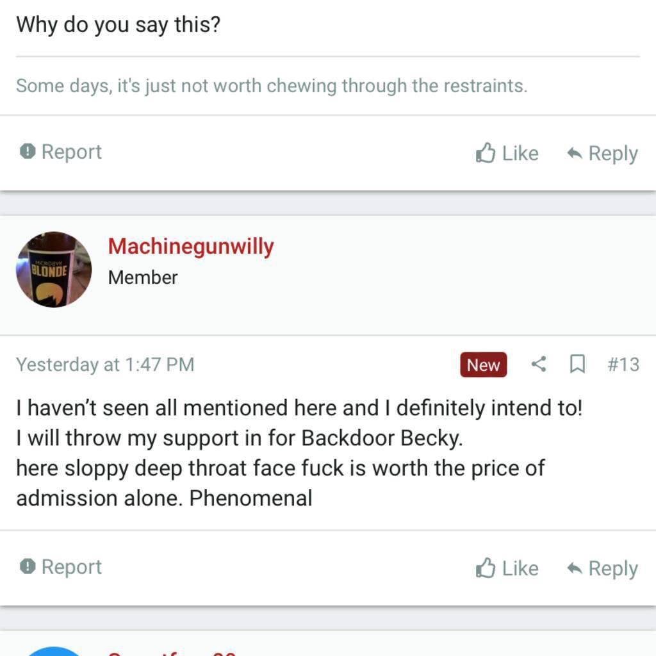Screen dimensions: 656x656
Task: Open the post permalink number #13
Action: point(623,365)
